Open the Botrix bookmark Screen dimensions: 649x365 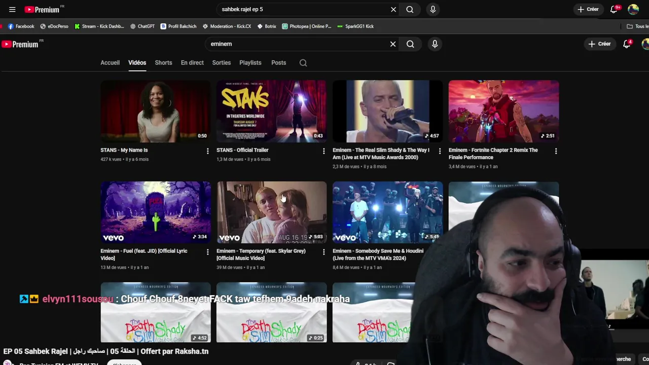[x=267, y=26]
